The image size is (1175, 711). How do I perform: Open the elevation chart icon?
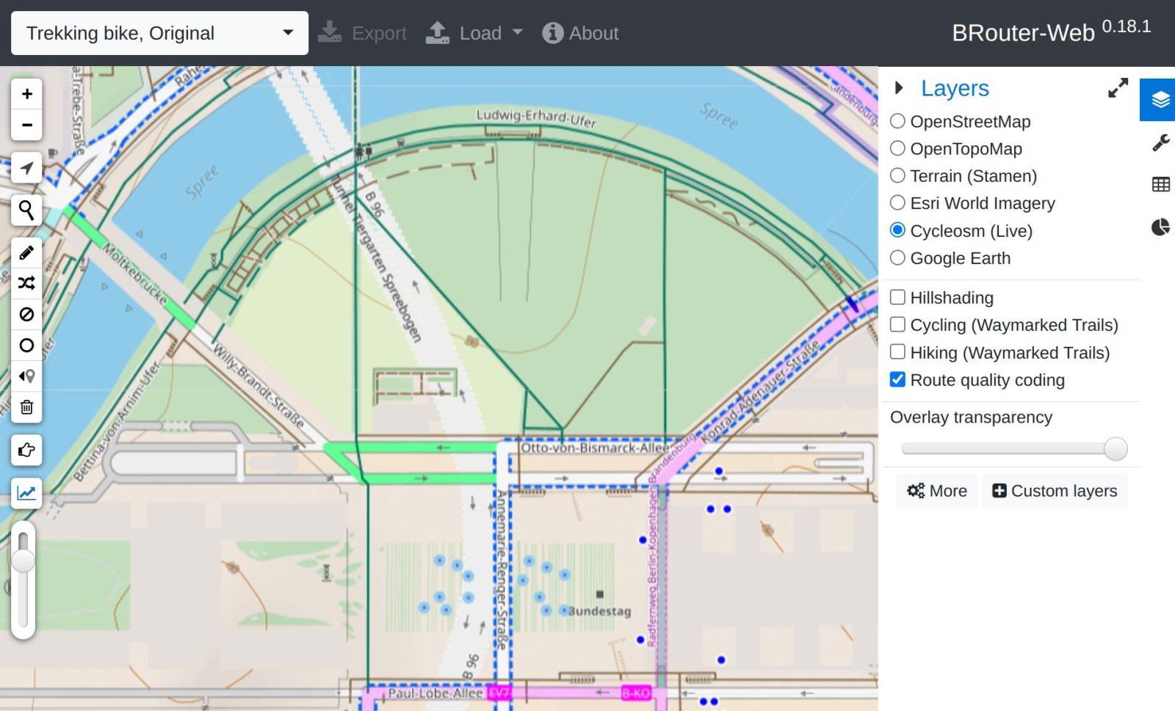(26, 493)
